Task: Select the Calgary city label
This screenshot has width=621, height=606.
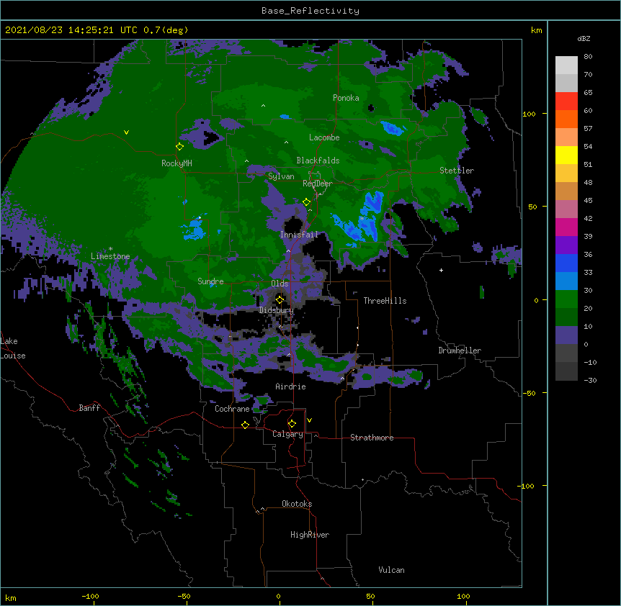Action: click(x=287, y=434)
